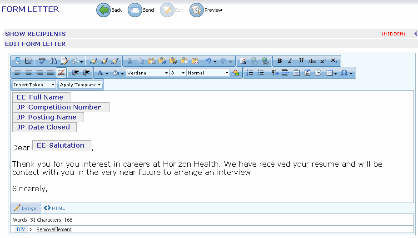Click the Redo arrow icon

(224, 61)
